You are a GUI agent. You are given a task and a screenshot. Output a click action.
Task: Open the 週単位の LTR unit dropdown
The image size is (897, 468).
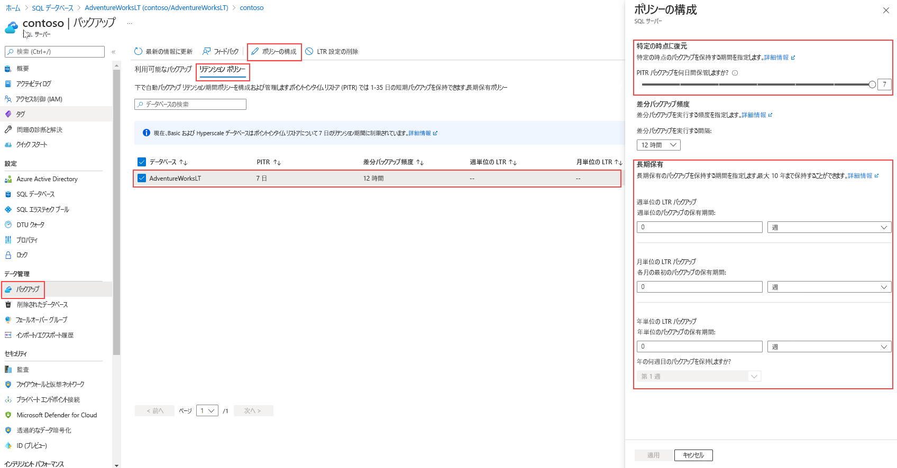pos(829,227)
